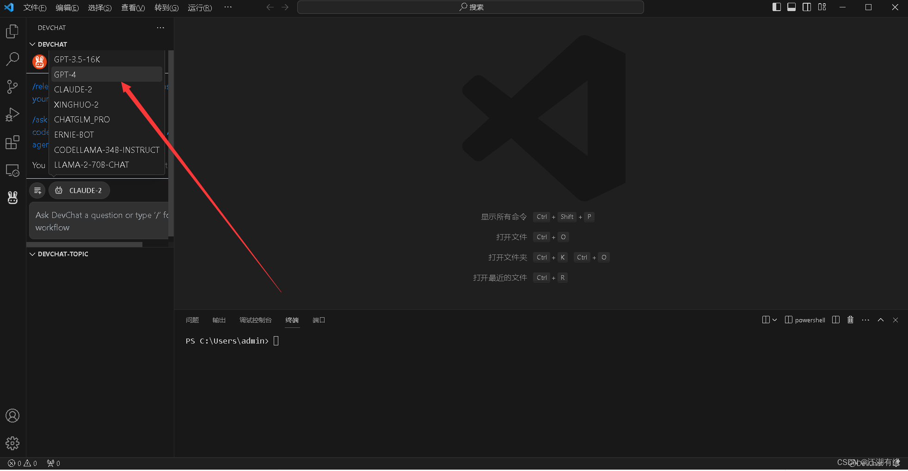
Task: Toggle the primary sidebar layout icon
Action: tap(777, 7)
